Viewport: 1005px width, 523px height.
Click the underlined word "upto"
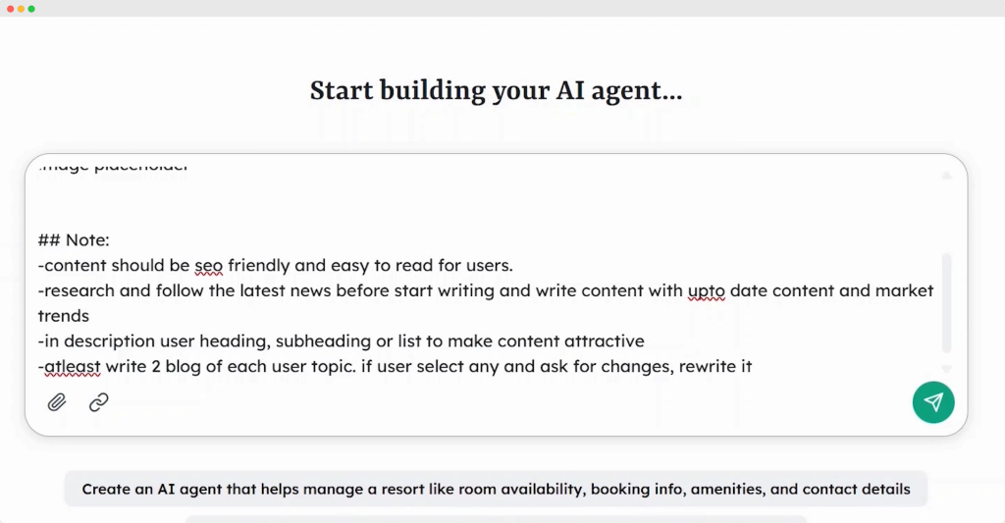[x=706, y=290]
